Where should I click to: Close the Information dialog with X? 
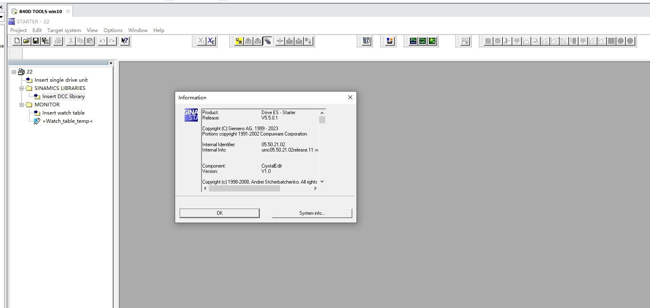pyautogui.click(x=350, y=97)
